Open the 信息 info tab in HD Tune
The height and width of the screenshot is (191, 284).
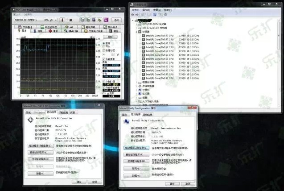(x=38, y=31)
